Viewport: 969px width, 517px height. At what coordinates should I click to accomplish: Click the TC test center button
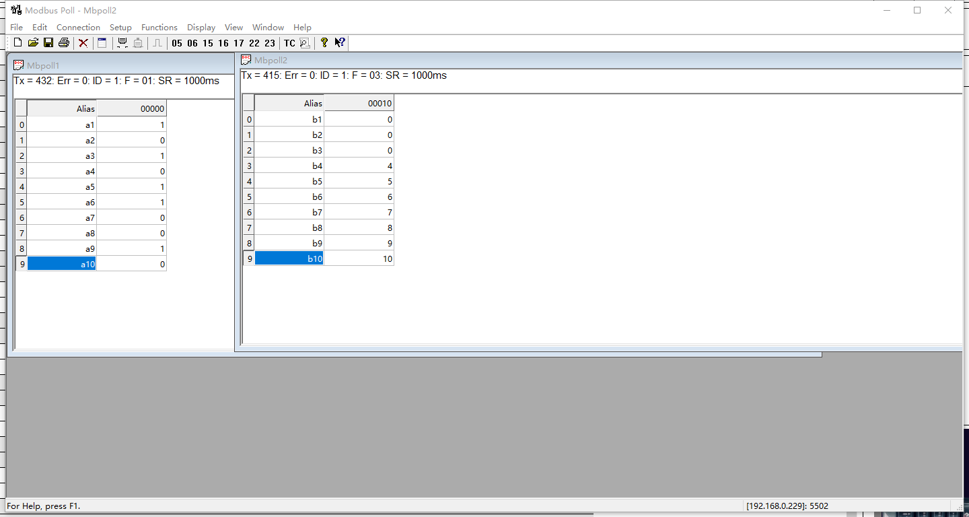(289, 43)
